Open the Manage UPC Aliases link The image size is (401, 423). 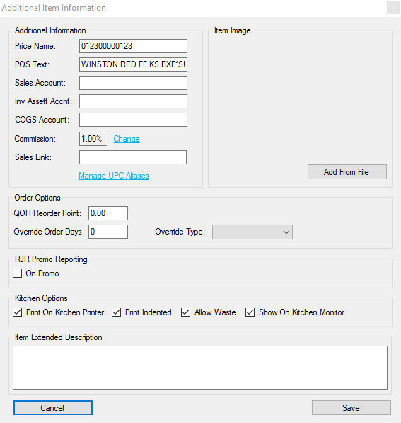tap(114, 176)
